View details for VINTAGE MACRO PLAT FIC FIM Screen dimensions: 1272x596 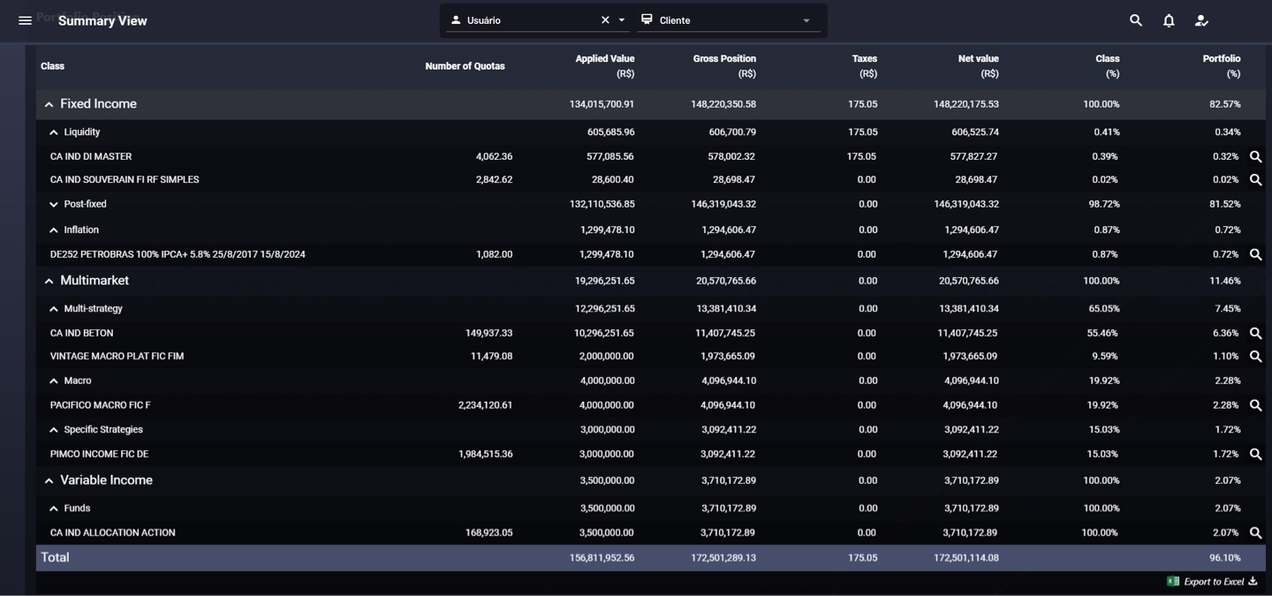pos(1255,356)
